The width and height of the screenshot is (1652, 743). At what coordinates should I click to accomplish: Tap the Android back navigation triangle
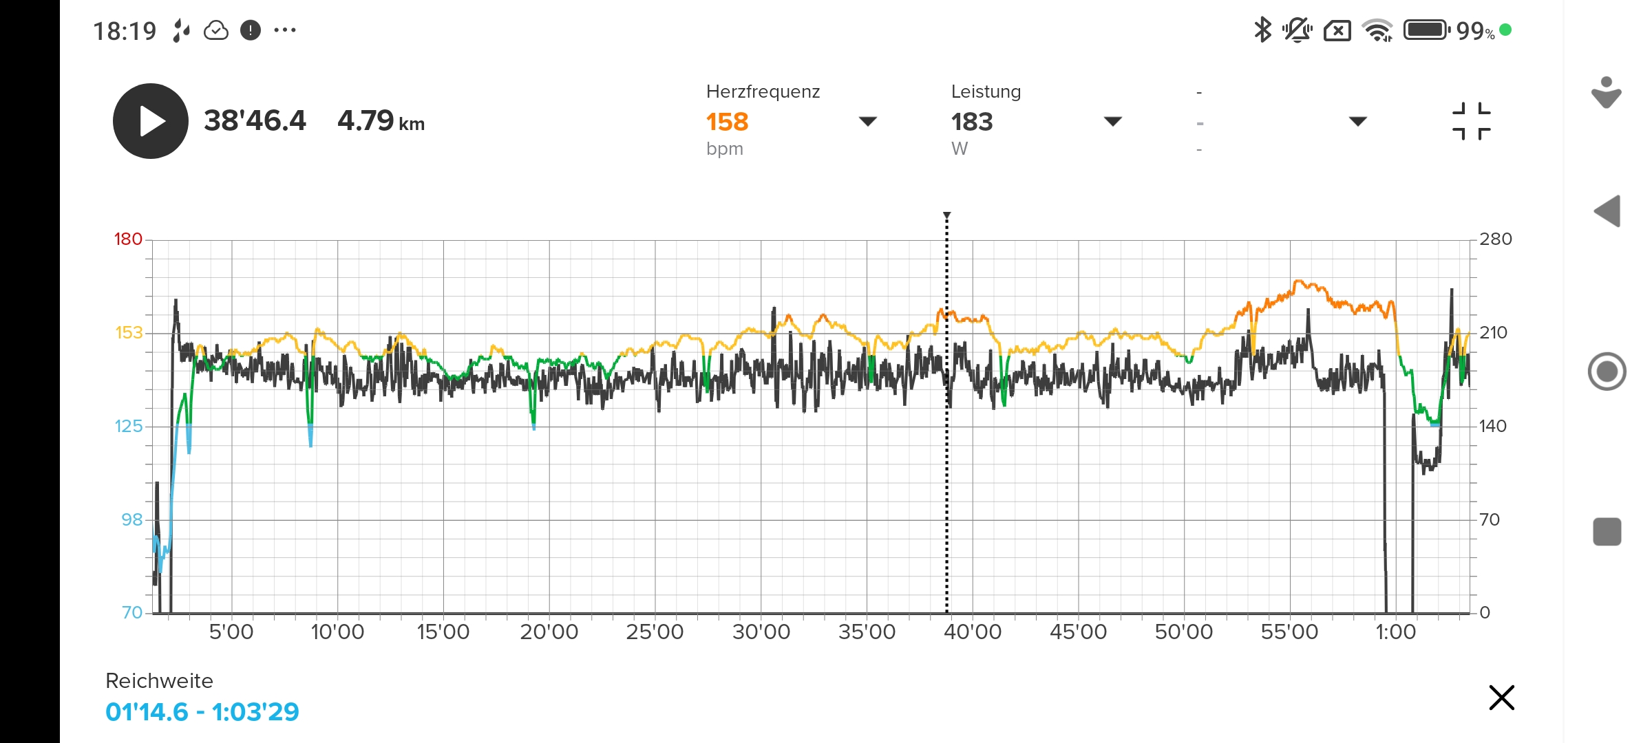[1607, 211]
